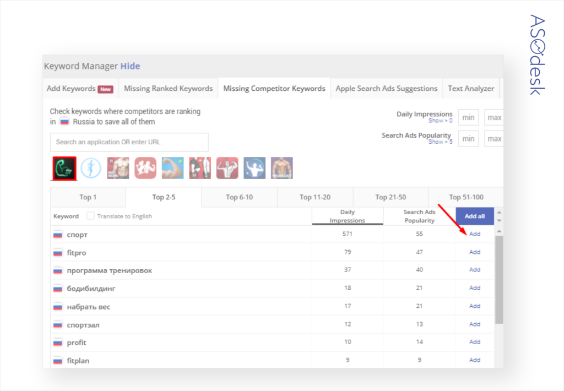Click the Add all button

click(475, 216)
